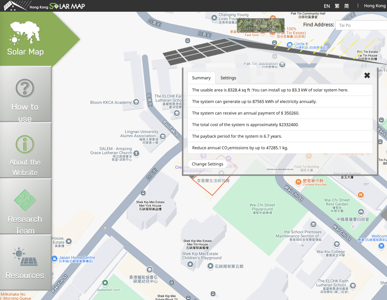Open the How to use help icon

click(25, 89)
